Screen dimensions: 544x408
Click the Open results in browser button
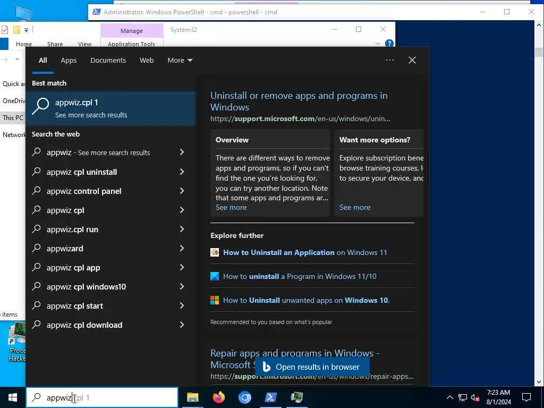coord(312,367)
